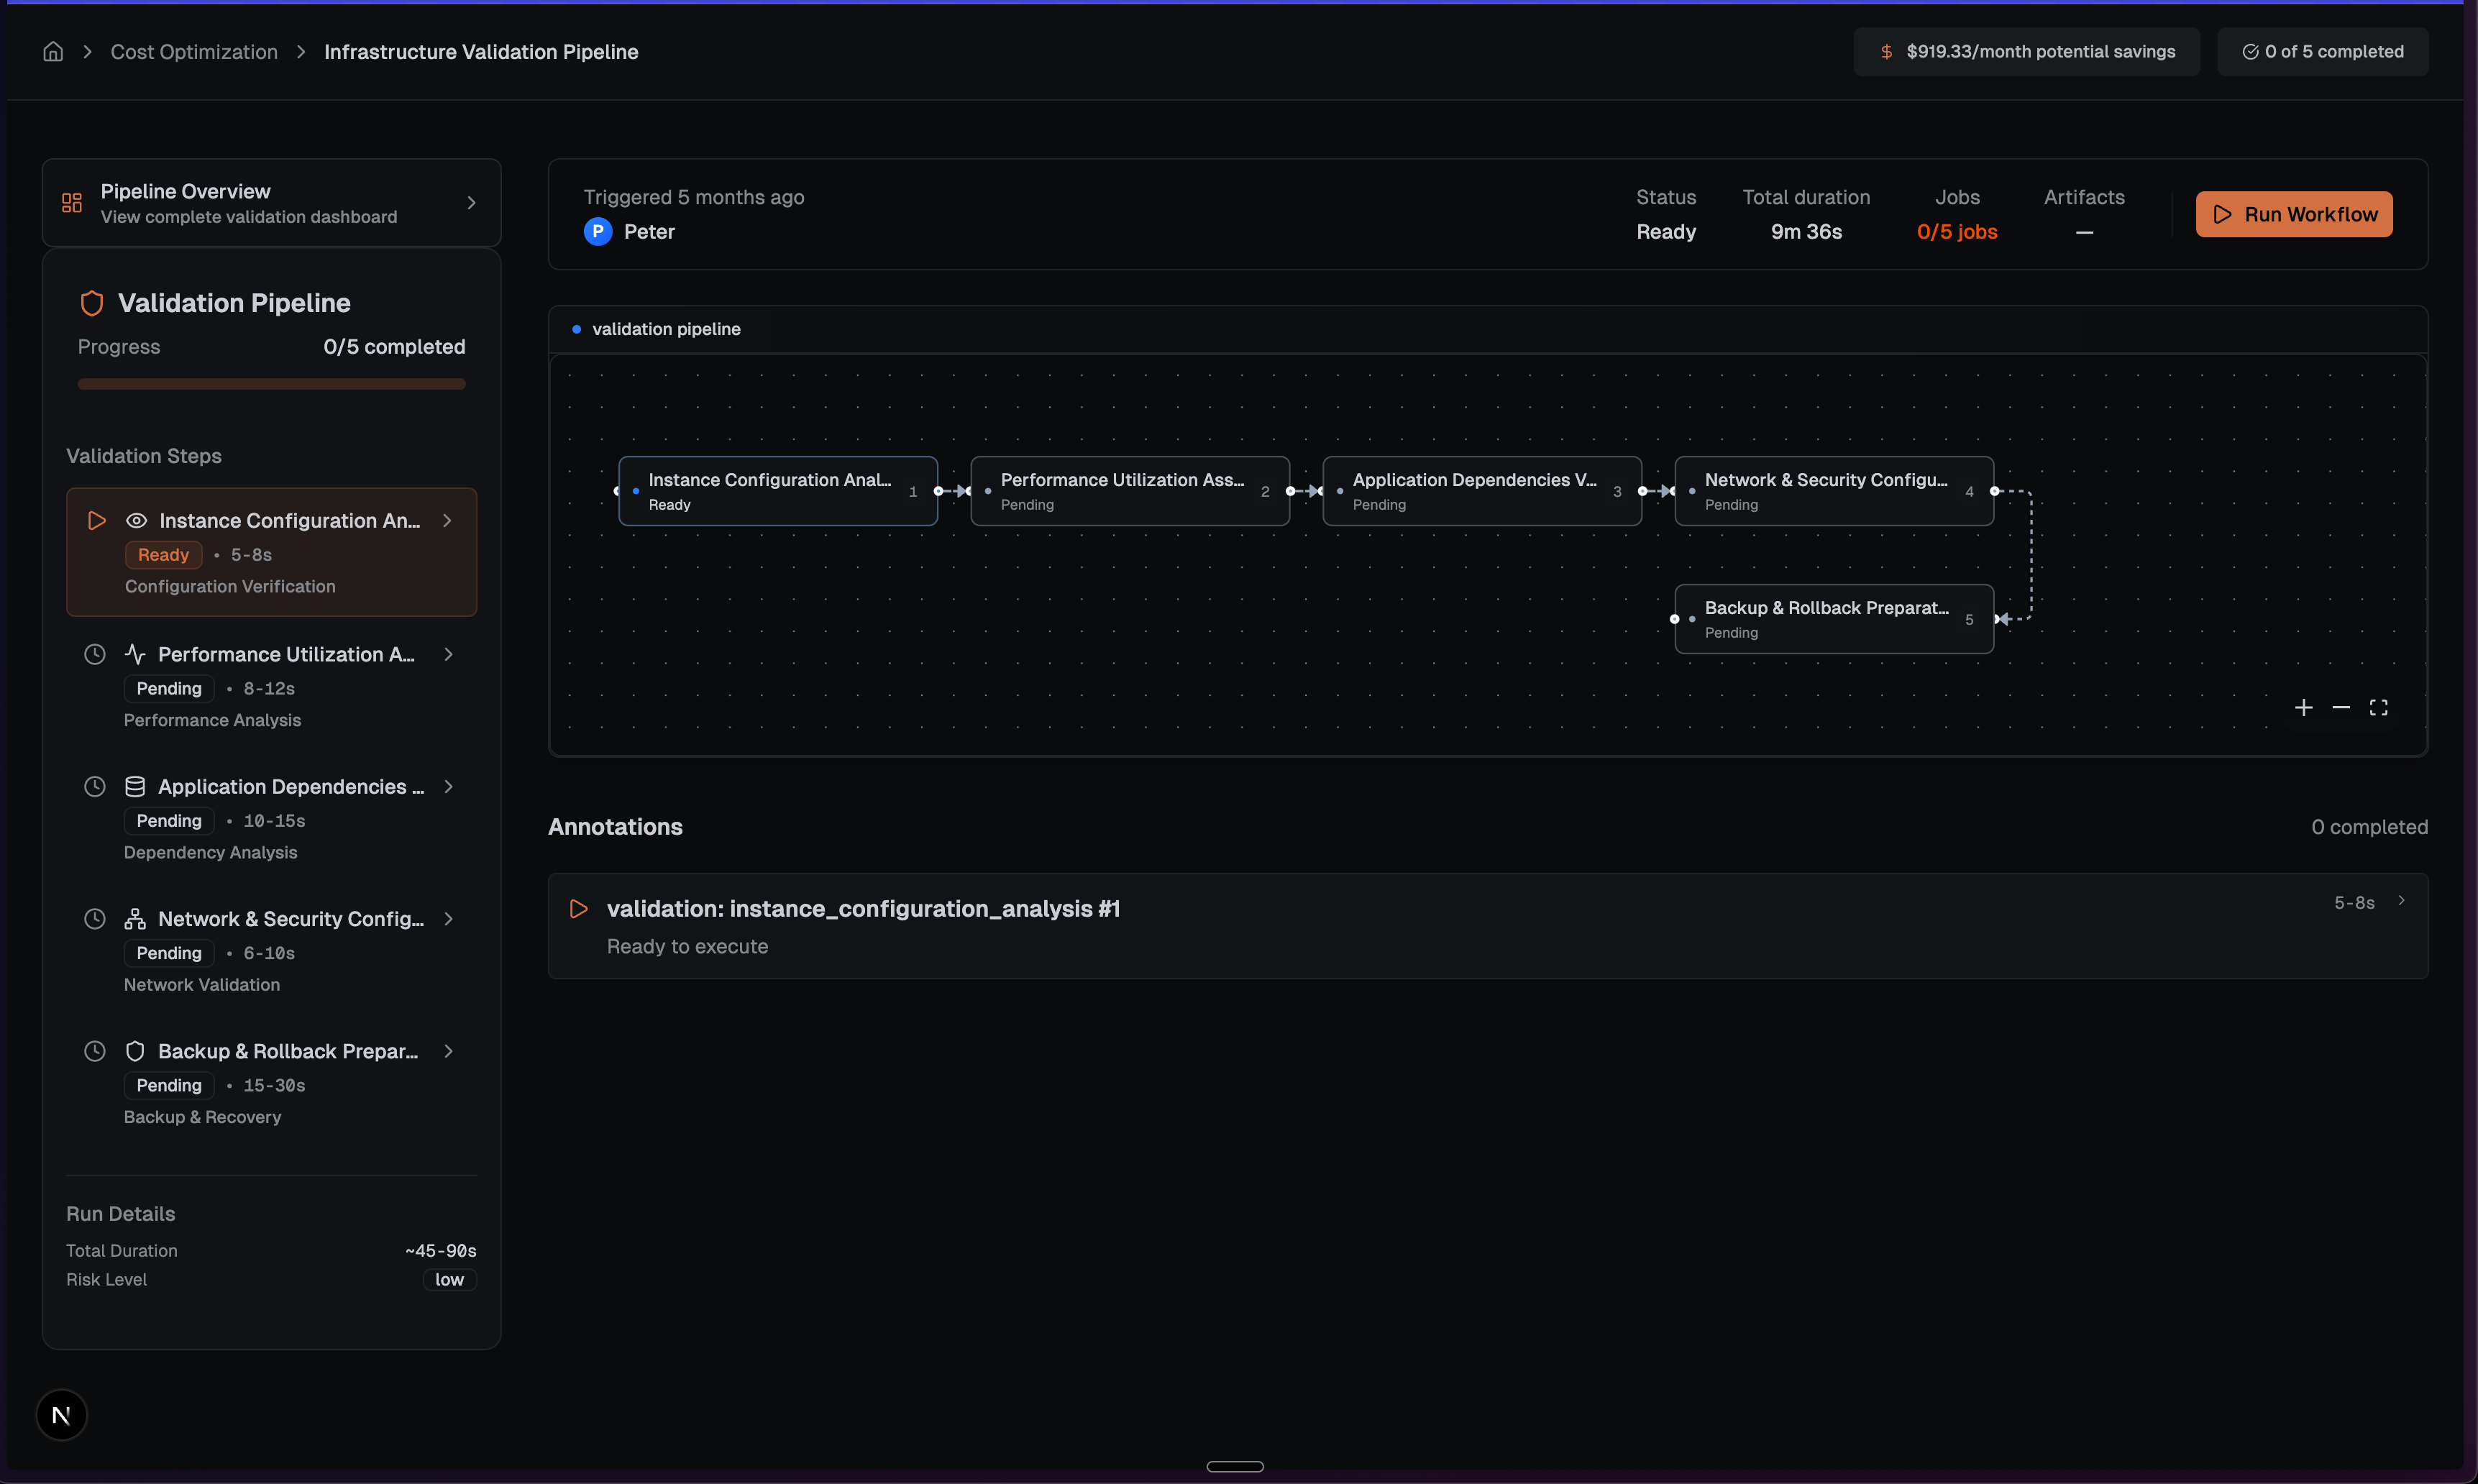
Task: Click the N logo badge at bottom left
Action: pos(61,1415)
